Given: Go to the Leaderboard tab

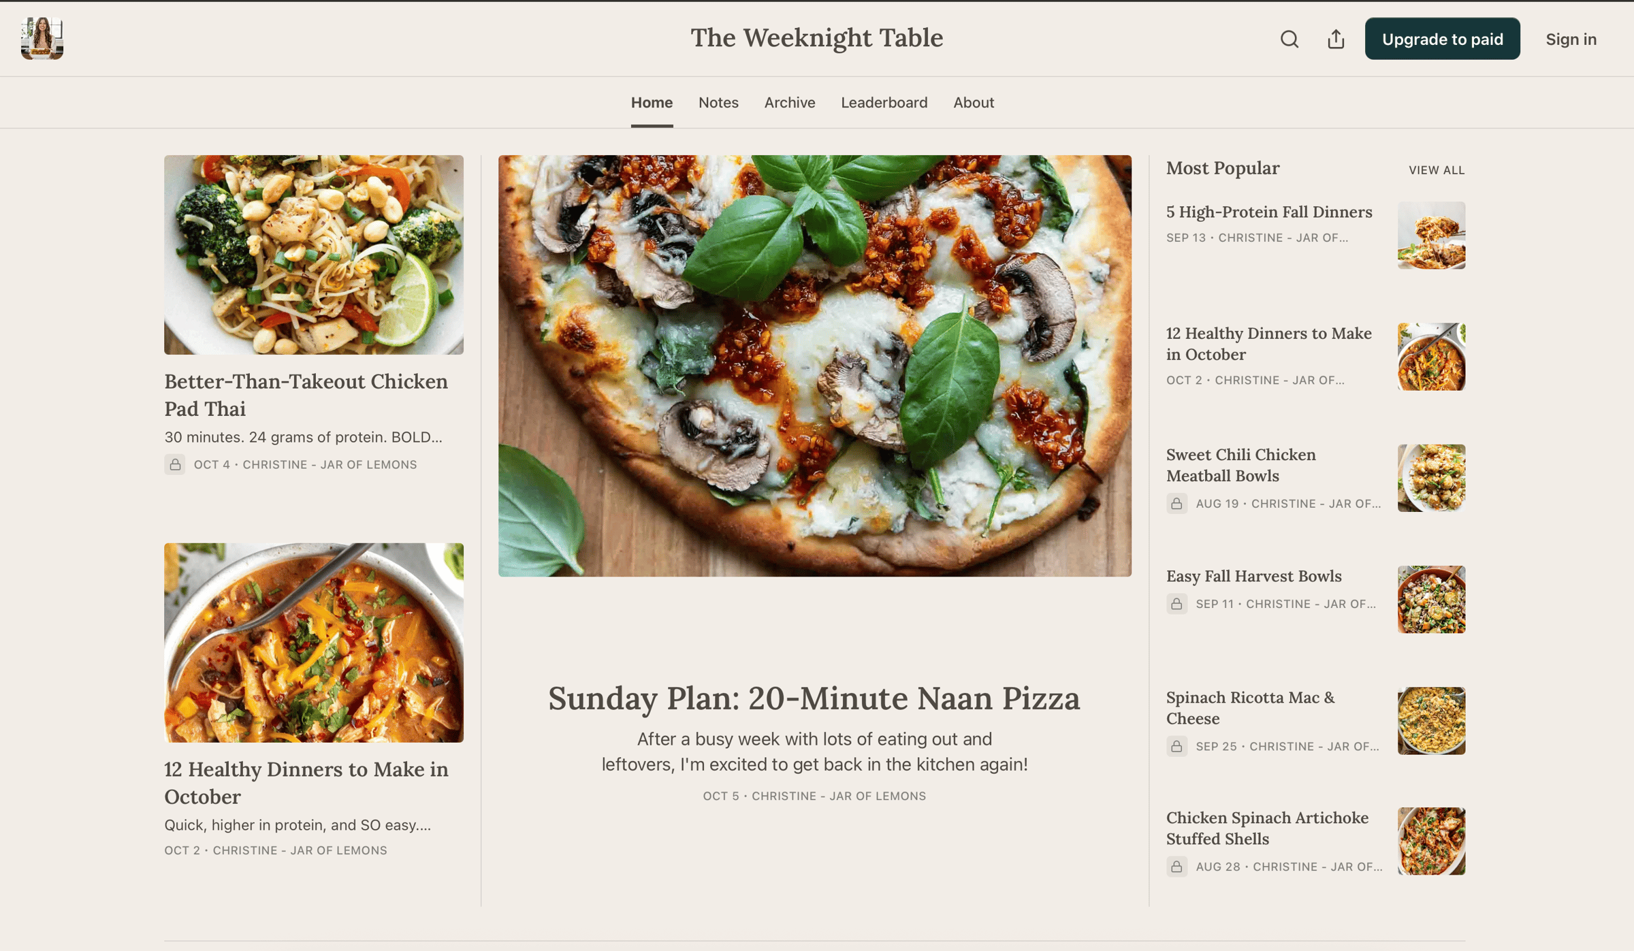Looking at the screenshot, I should click(884, 102).
